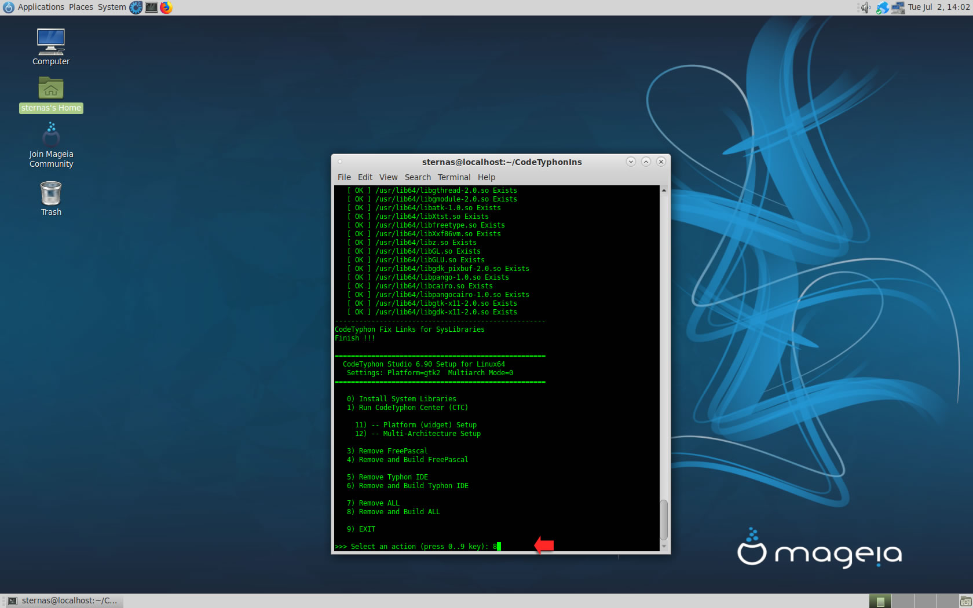The width and height of the screenshot is (973, 608).
Task: Click the libgthread-2.0.so Exists line
Action: pyautogui.click(x=432, y=191)
